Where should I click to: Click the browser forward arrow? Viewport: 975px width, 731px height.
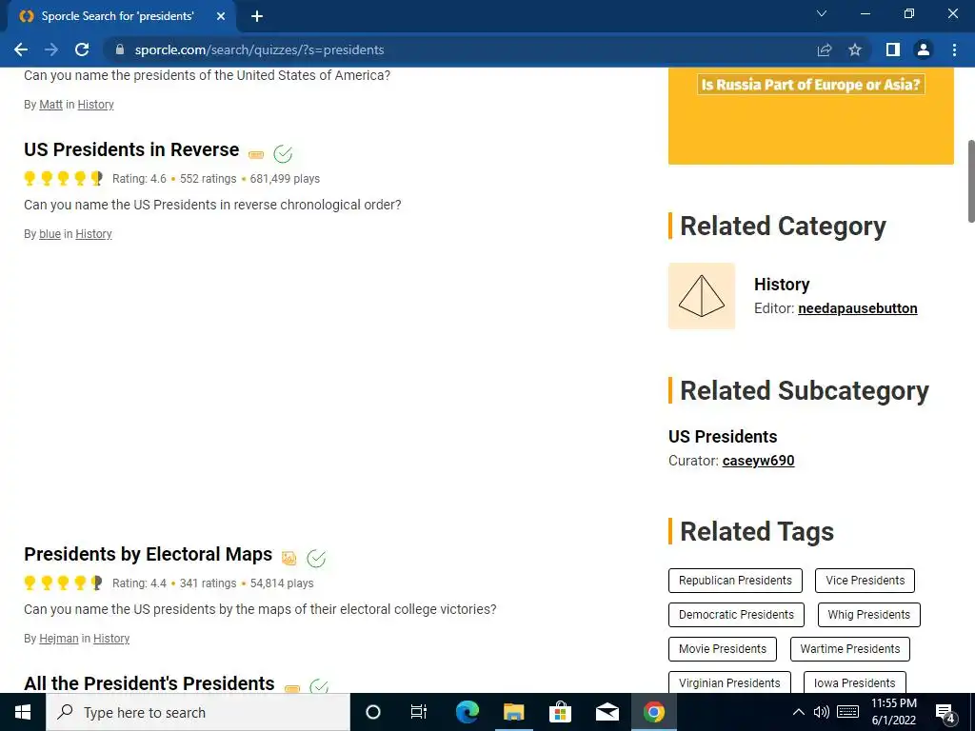(x=51, y=49)
